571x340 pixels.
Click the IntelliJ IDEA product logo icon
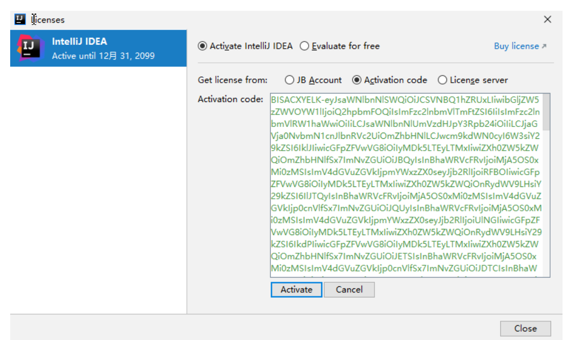pos(30,48)
